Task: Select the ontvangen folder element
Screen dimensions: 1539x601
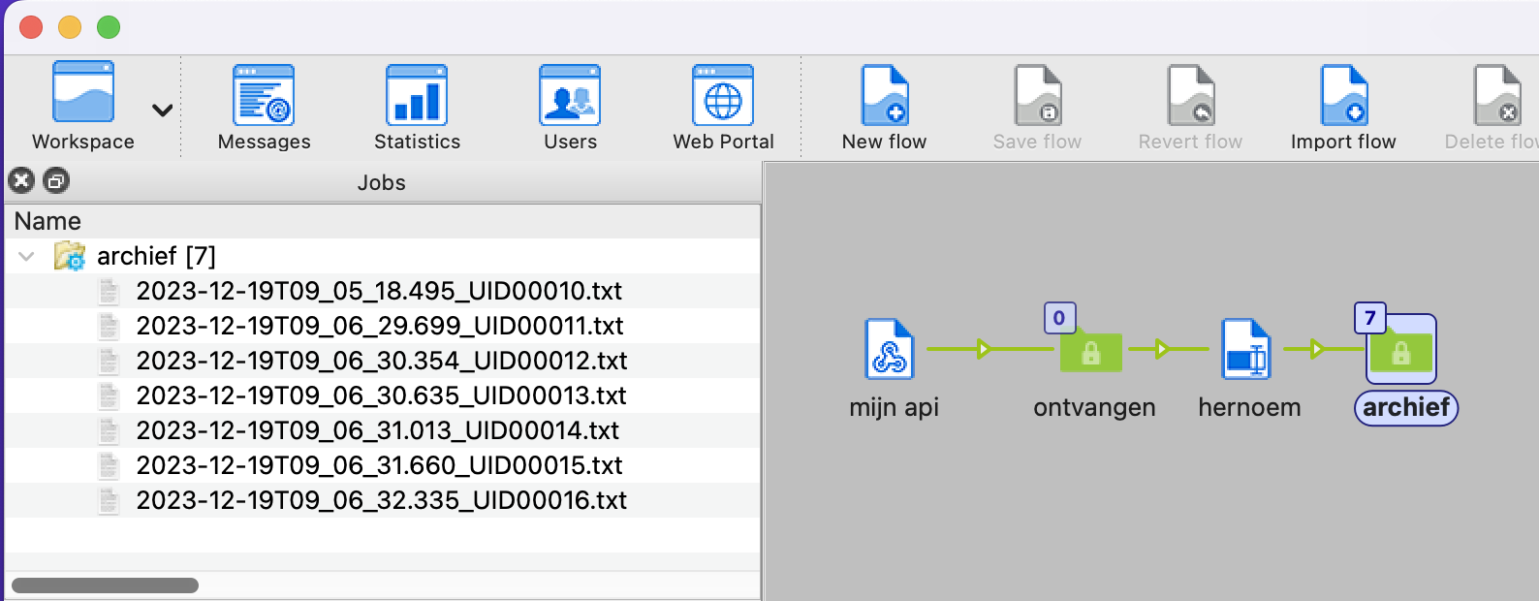Action: click(1090, 353)
